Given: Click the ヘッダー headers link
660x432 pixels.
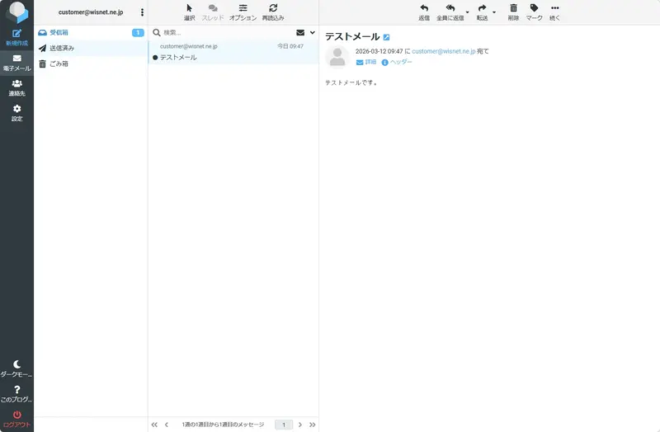Looking at the screenshot, I should pyautogui.click(x=397, y=63).
